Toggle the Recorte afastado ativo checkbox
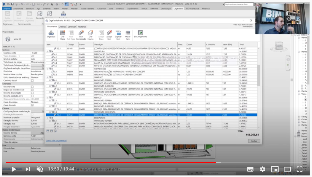The image size is (312, 177). (x=32, y=96)
